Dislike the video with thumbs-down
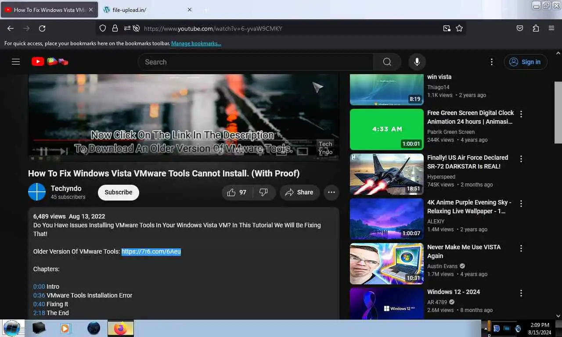The height and width of the screenshot is (337, 562). coord(264,192)
